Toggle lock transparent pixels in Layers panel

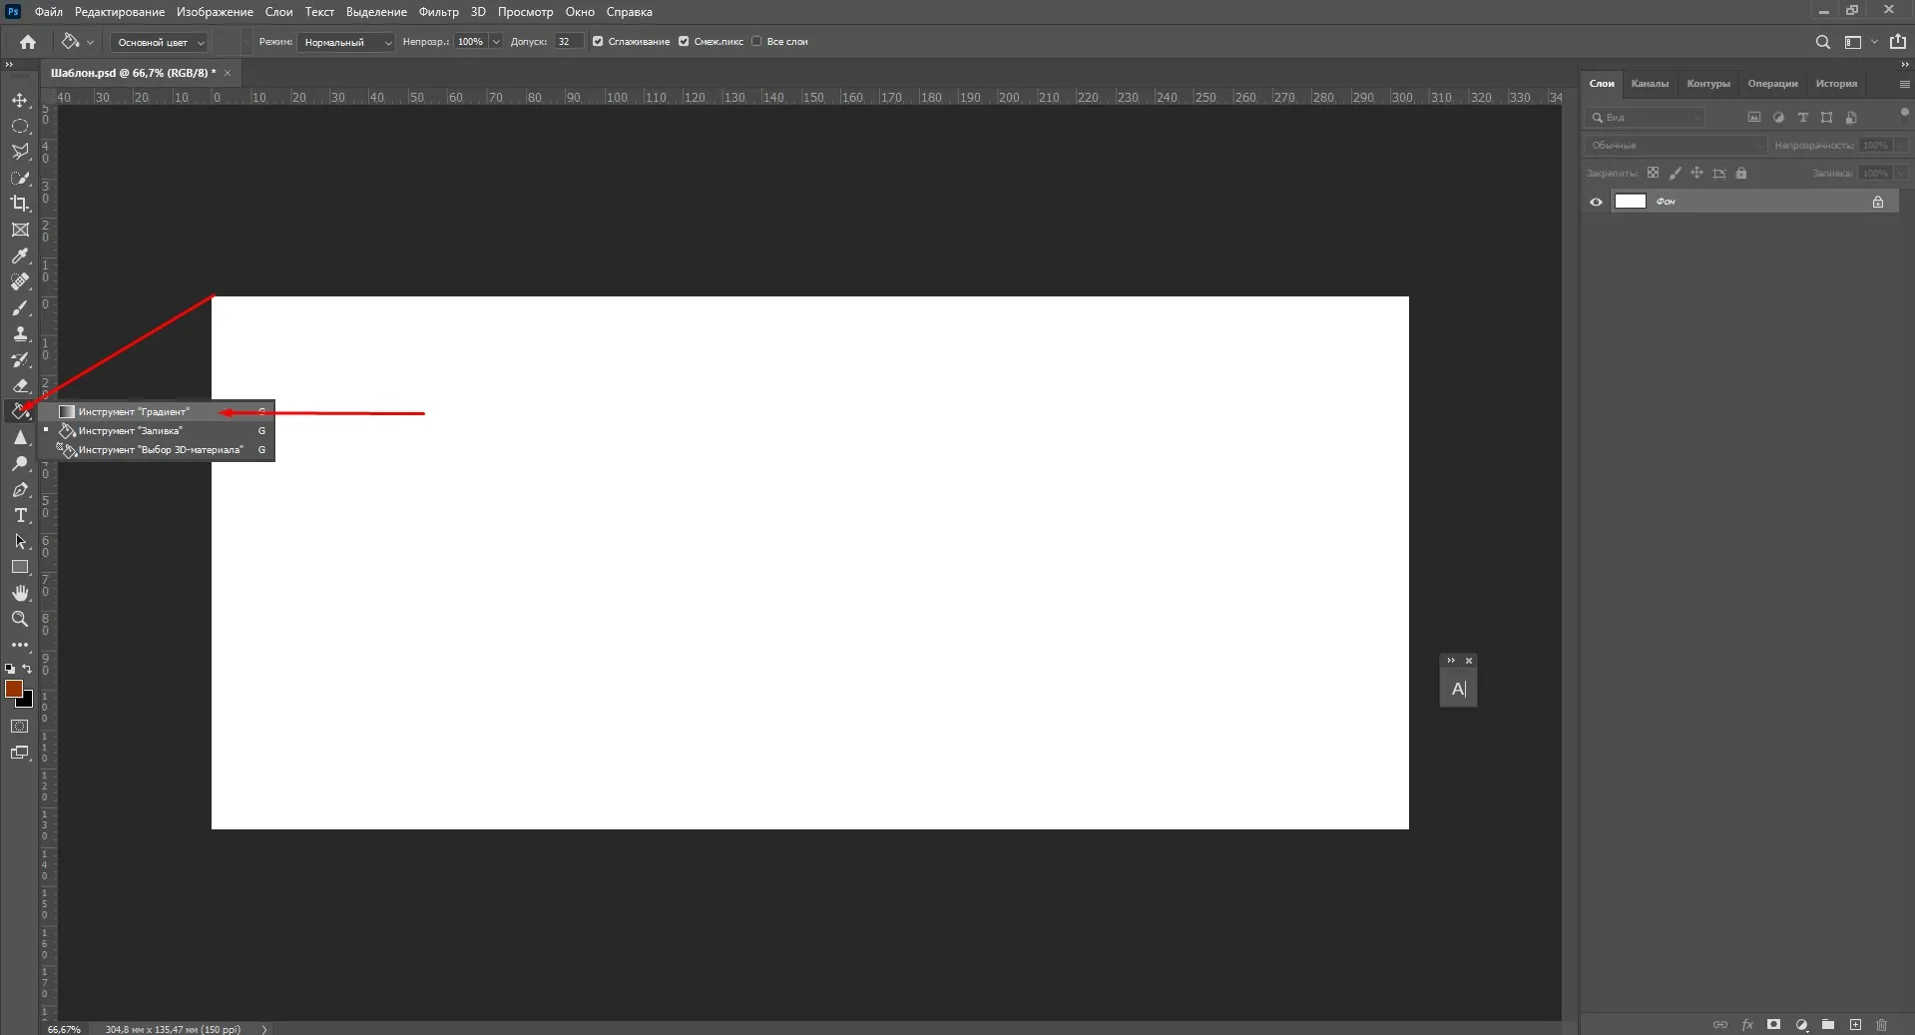tap(1653, 173)
